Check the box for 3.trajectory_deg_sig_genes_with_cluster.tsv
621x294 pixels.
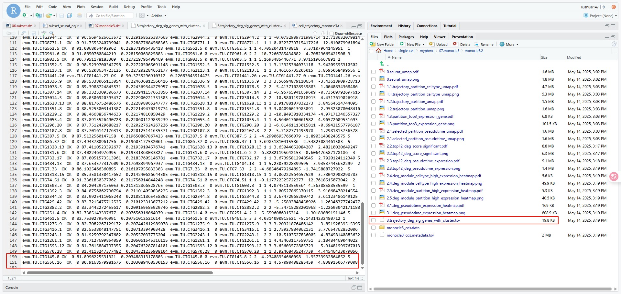[374, 220]
